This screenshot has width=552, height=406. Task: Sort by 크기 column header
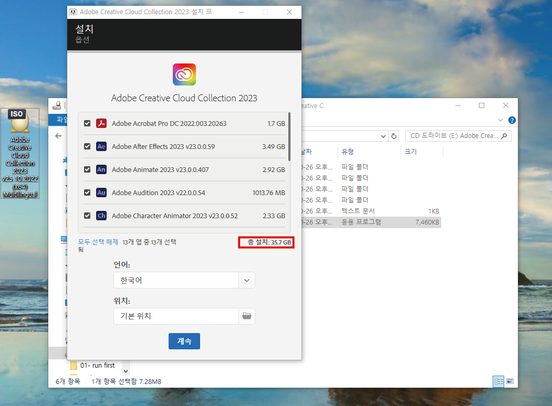(421, 152)
